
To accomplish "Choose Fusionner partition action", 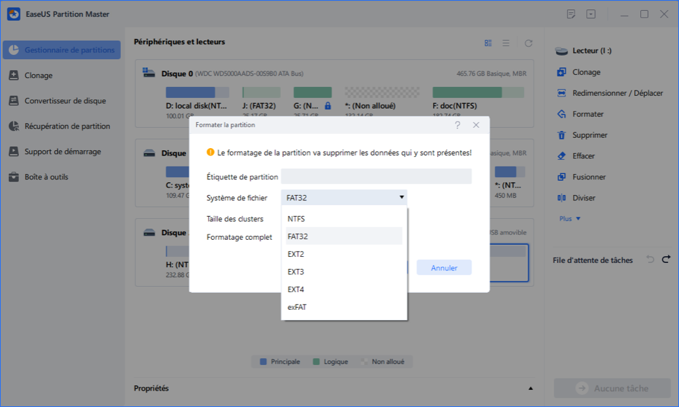I will 581,177.
